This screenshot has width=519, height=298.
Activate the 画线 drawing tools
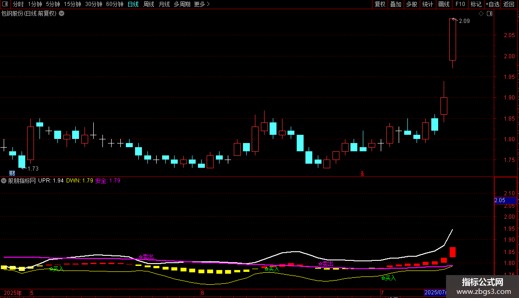coord(444,4)
